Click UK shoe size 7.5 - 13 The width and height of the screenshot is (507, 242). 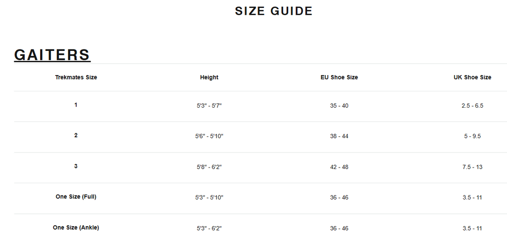point(472,167)
